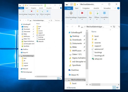Switch right window to details view icon
Viewport: 128px width, 92px height.
coord(114,88)
